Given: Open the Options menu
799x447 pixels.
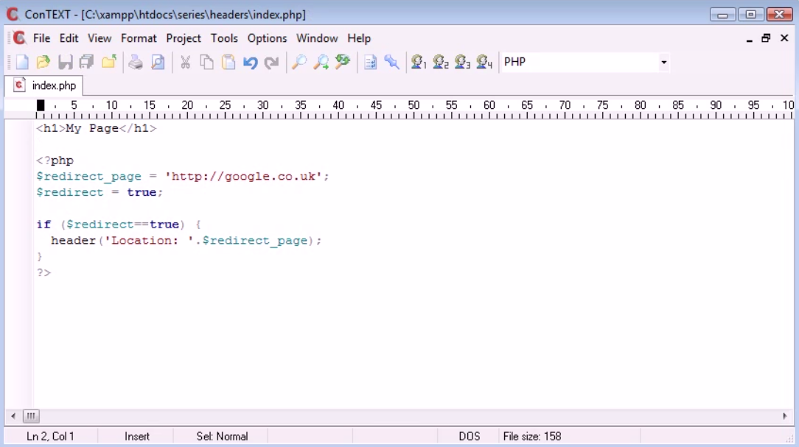Looking at the screenshot, I should point(267,38).
